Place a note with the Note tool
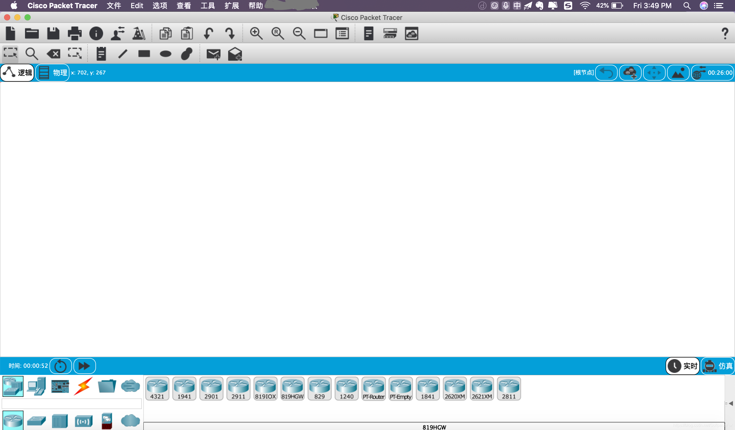The height and width of the screenshot is (430, 735). coord(101,54)
